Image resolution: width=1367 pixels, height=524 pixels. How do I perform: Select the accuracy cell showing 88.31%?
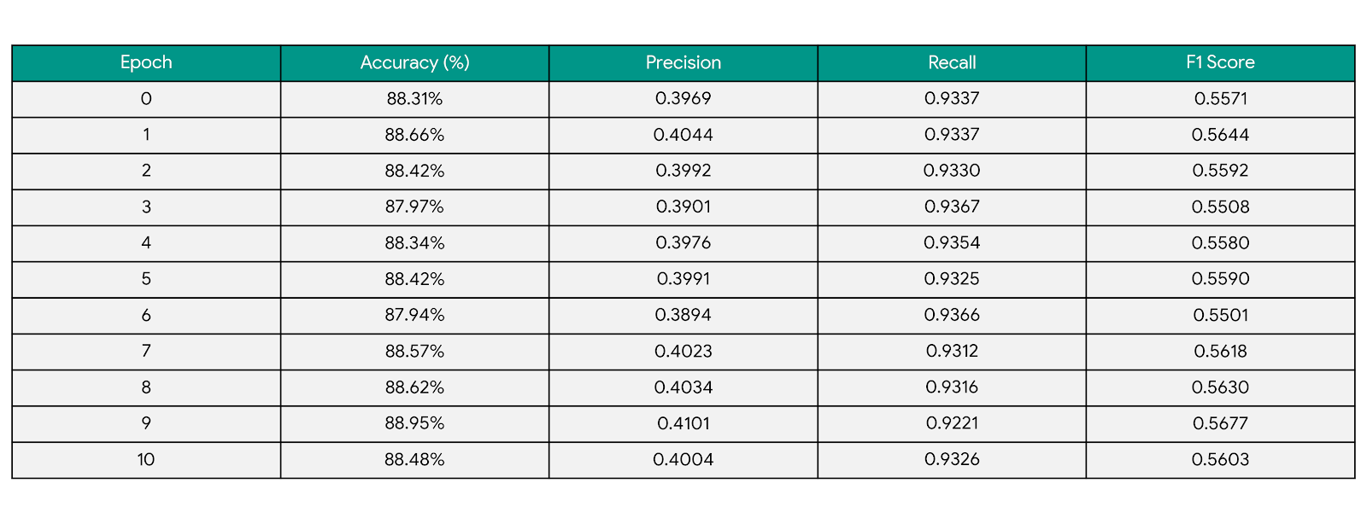(414, 99)
